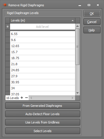Select the row header of level 18.75

(x=8, y=58)
